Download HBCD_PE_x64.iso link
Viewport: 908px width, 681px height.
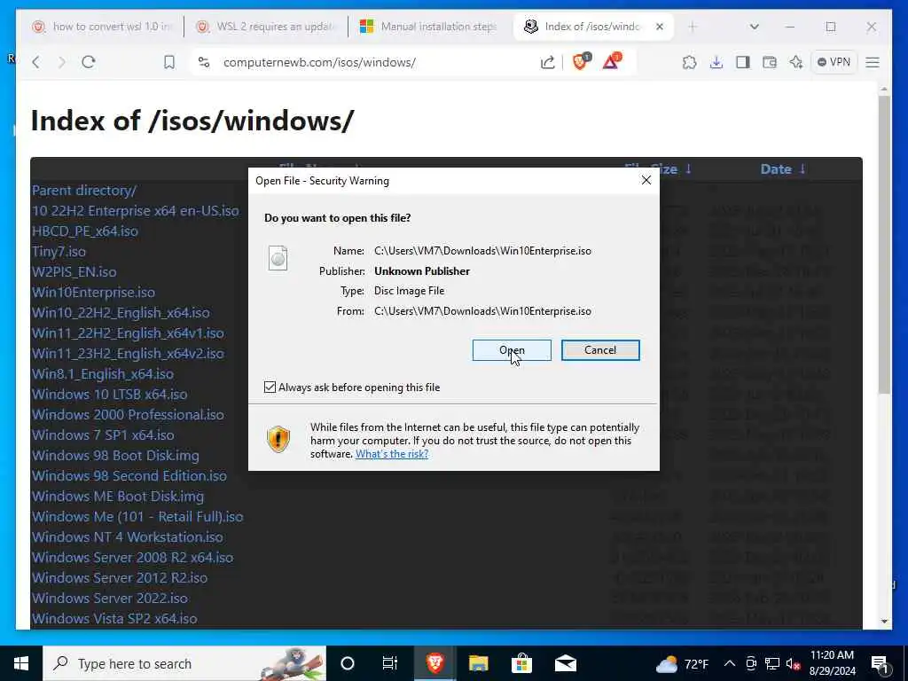click(x=85, y=231)
